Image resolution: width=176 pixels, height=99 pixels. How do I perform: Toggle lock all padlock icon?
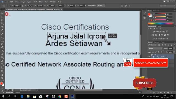point(161,52)
